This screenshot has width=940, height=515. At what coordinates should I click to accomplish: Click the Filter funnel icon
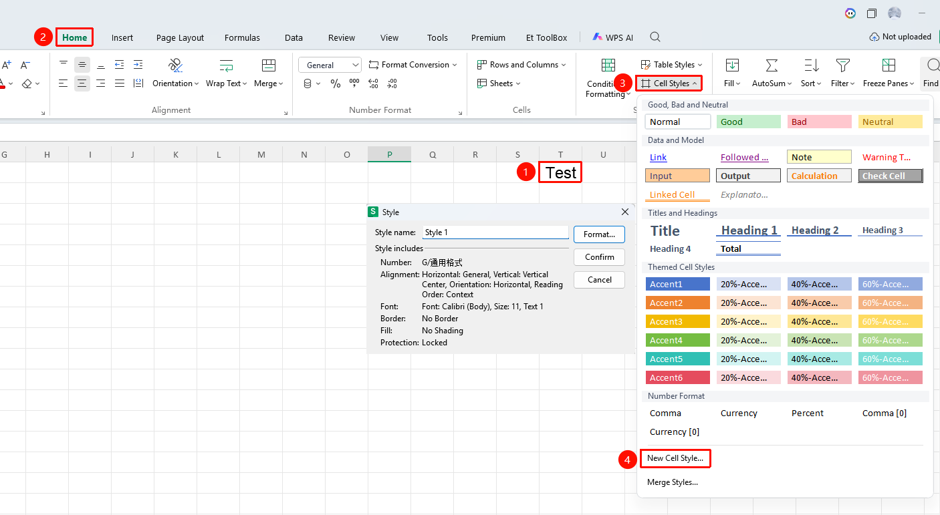[843, 65]
